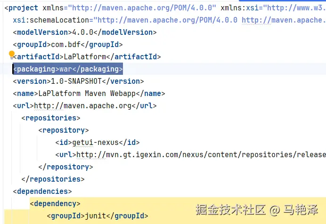Click the highlighted dependency opening tag
The width and height of the screenshot is (326, 224).
(55, 204)
